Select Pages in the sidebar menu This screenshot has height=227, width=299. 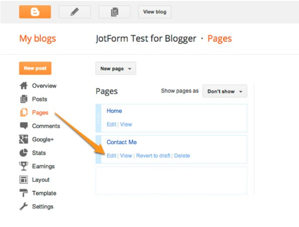tap(40, 113)
